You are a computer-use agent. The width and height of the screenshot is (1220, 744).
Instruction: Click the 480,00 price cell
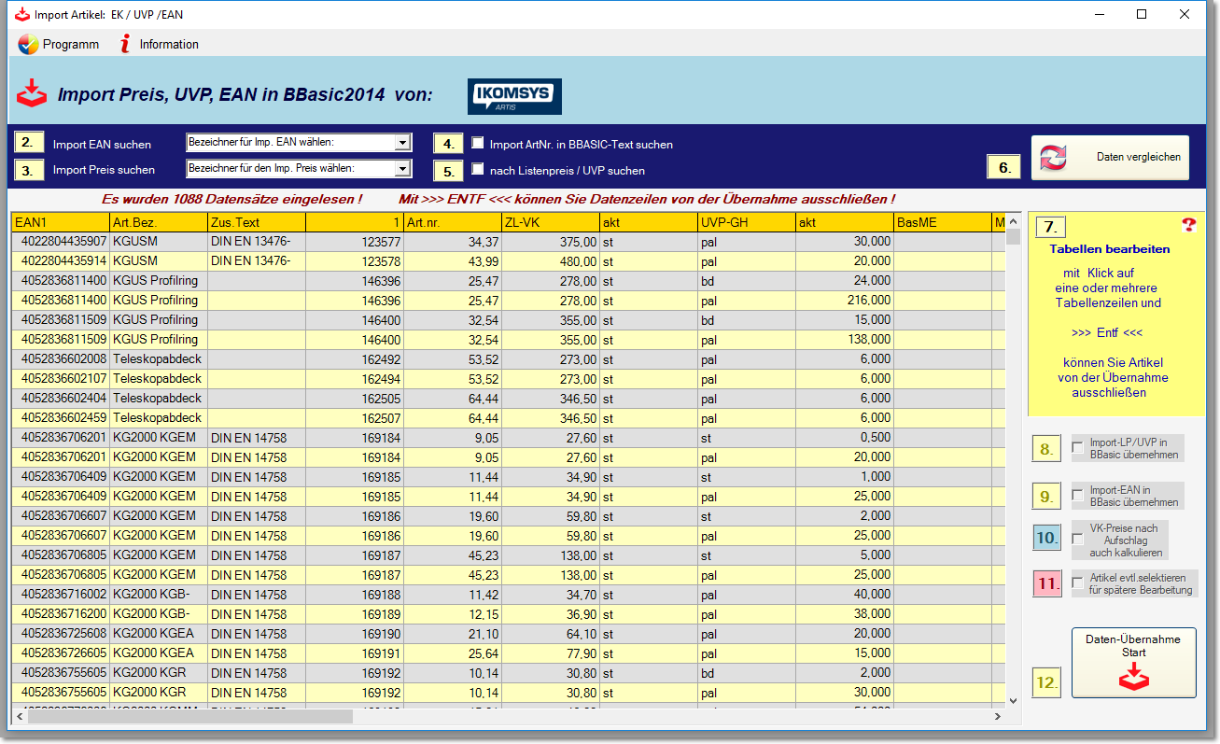click(551, 260)
